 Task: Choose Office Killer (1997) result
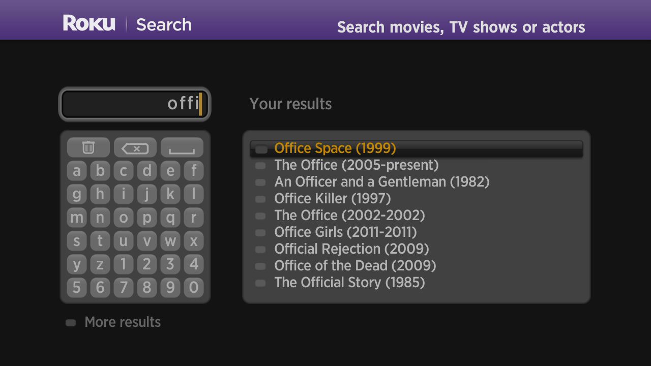[x=332, y=199]
